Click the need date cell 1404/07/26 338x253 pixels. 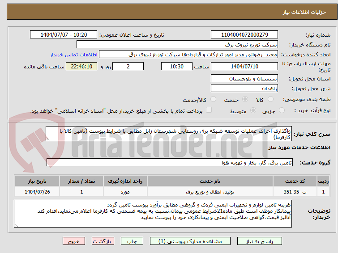pyautogui.click(x=37, y=192)
